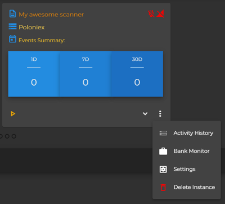Click the 30D events summary tile

137,74
